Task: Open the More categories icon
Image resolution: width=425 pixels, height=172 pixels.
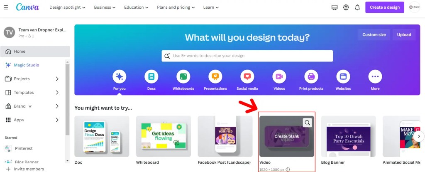Action: click(x=375, y=76)
